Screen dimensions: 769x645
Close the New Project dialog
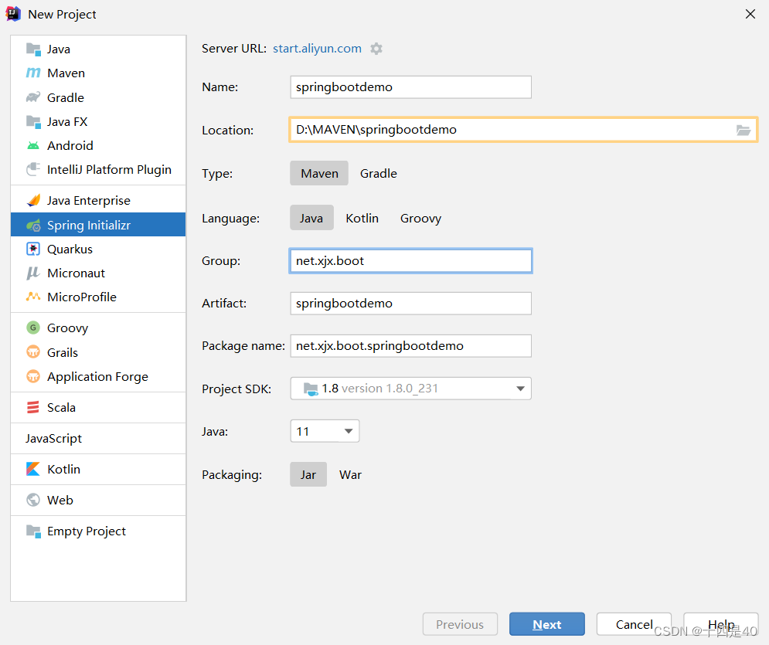(x=750, y=14)
